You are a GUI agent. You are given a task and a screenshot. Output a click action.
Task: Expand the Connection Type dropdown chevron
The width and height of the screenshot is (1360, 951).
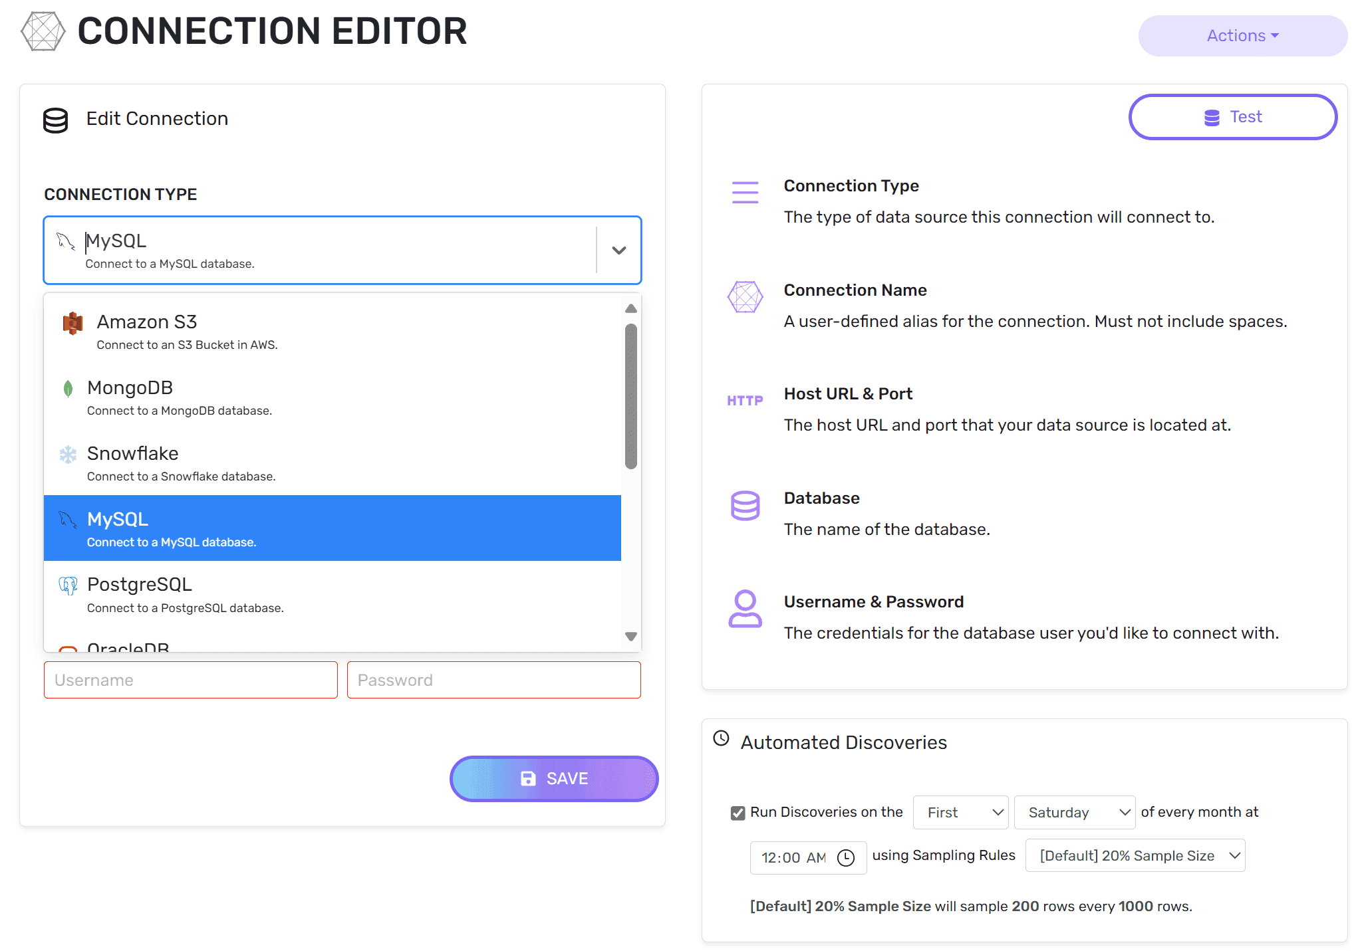(618, 251)
